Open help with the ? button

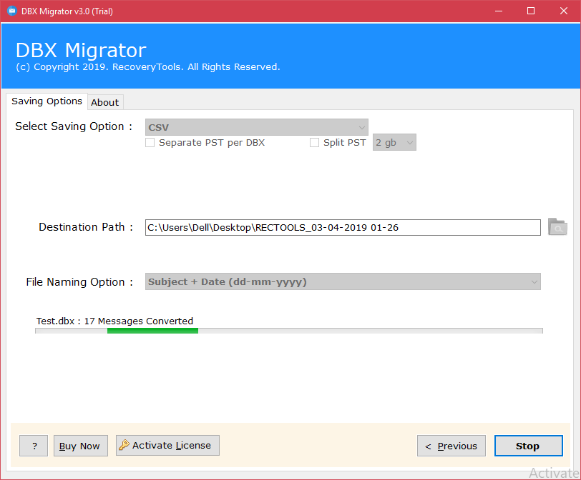coord(34,446)
